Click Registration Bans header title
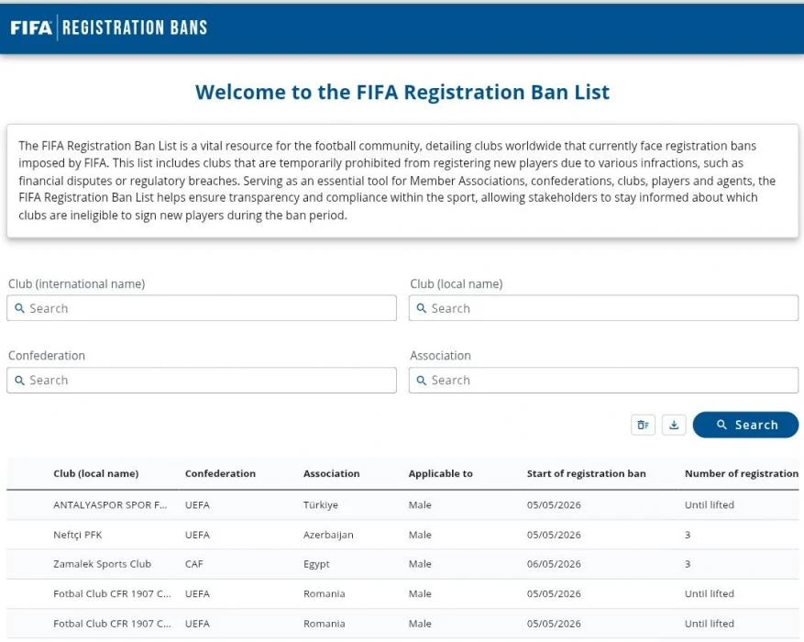 pos(135,28)
